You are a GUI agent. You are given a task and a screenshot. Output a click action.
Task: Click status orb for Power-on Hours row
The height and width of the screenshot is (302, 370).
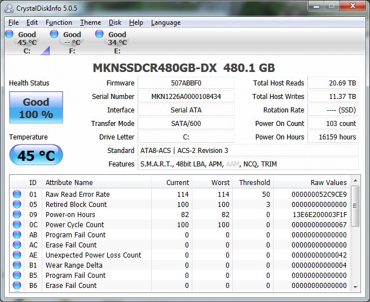[17, 214]
